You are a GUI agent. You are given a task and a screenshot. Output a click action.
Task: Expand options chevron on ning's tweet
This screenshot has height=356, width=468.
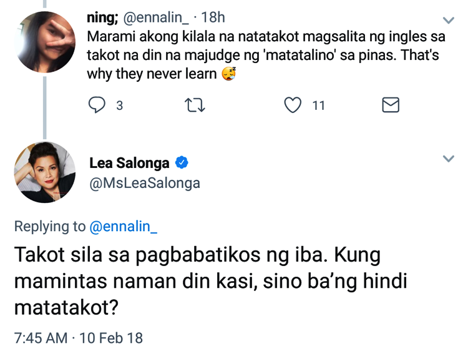click(447, 21)
